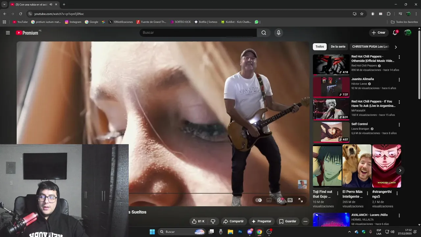
Task: Options for Red Hot Chili Peppers Otherside
Action: tap(399, 57)
